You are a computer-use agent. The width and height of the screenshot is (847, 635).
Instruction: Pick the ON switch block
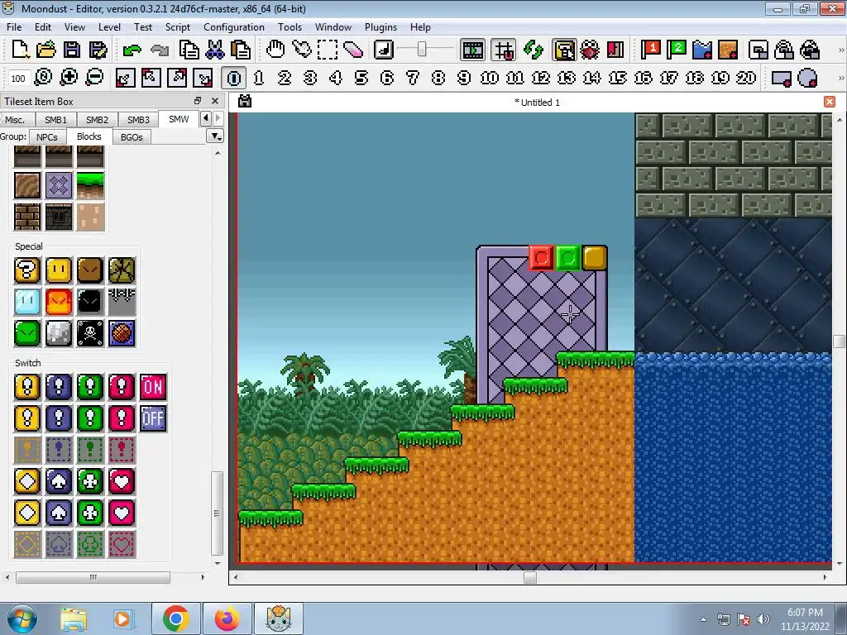153,387
